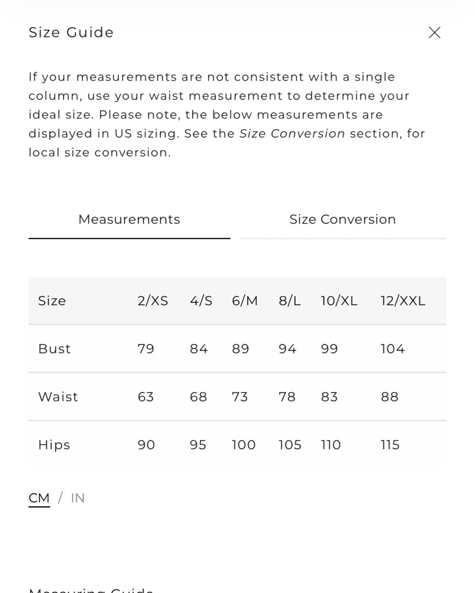
Task: Click the Size Guide heading
Action: pyautogui.click(x=71, y=33)
